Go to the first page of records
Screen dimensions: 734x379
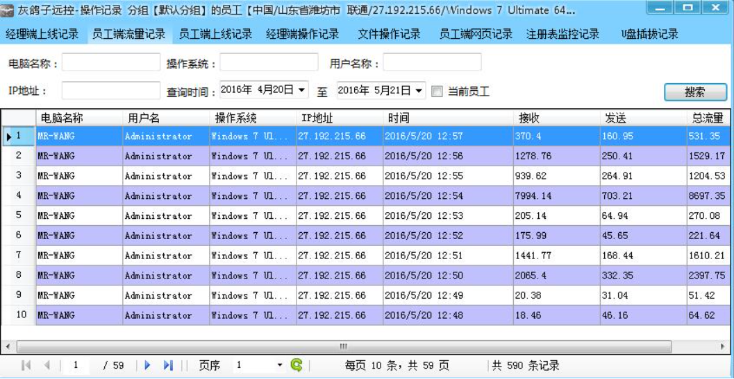pyautogui.click(x=26, y=365)
